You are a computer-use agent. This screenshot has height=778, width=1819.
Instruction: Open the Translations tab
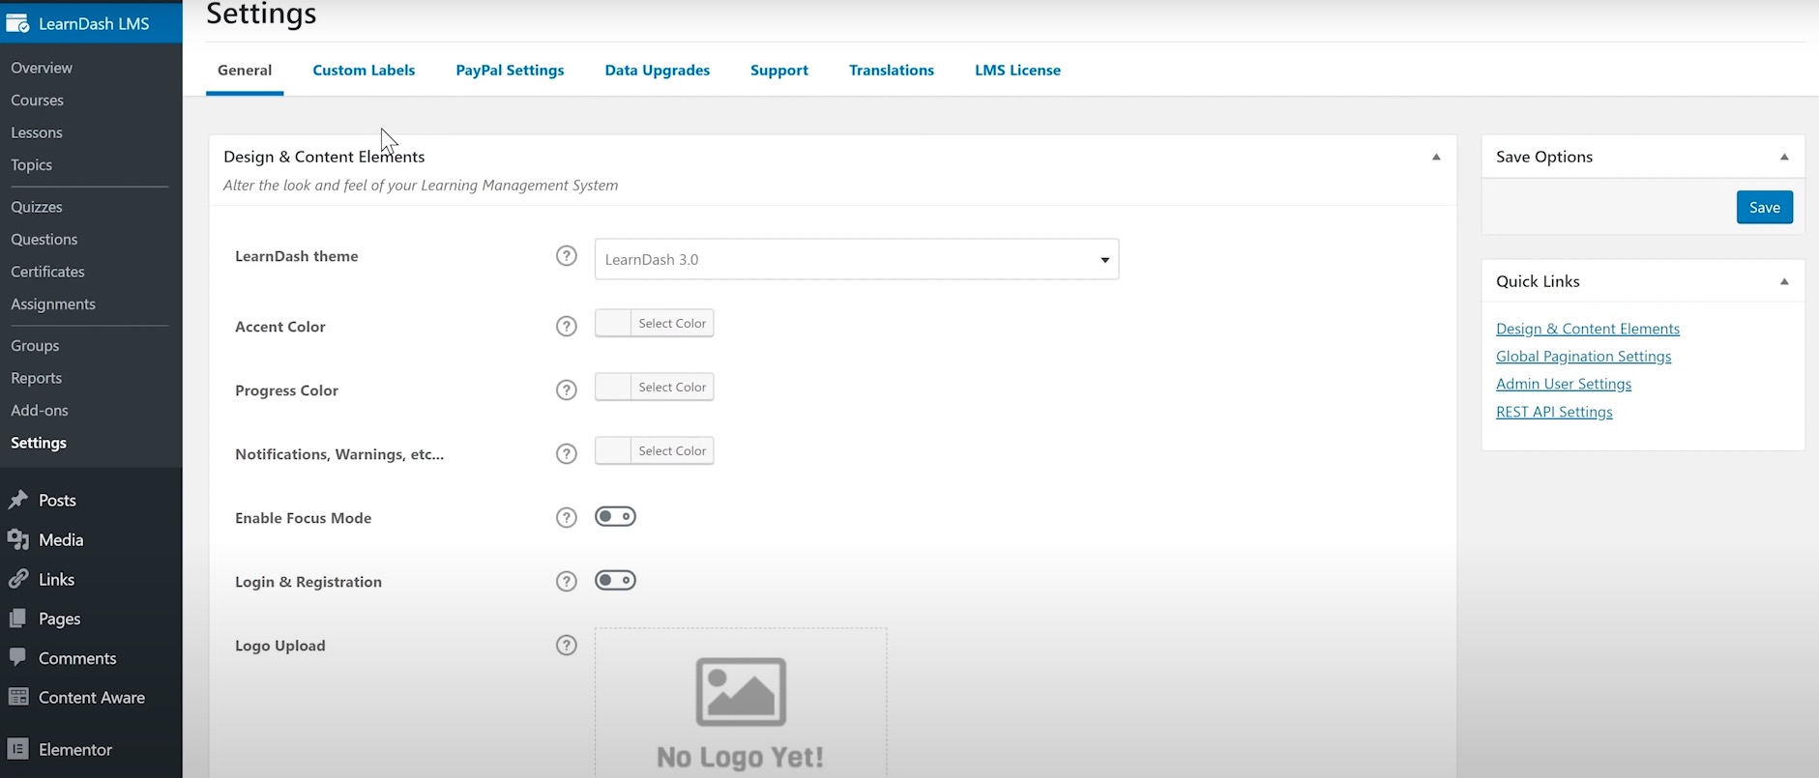click(892, 70)
